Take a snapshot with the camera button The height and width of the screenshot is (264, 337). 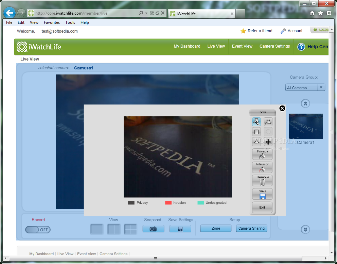tap(153, 229)
